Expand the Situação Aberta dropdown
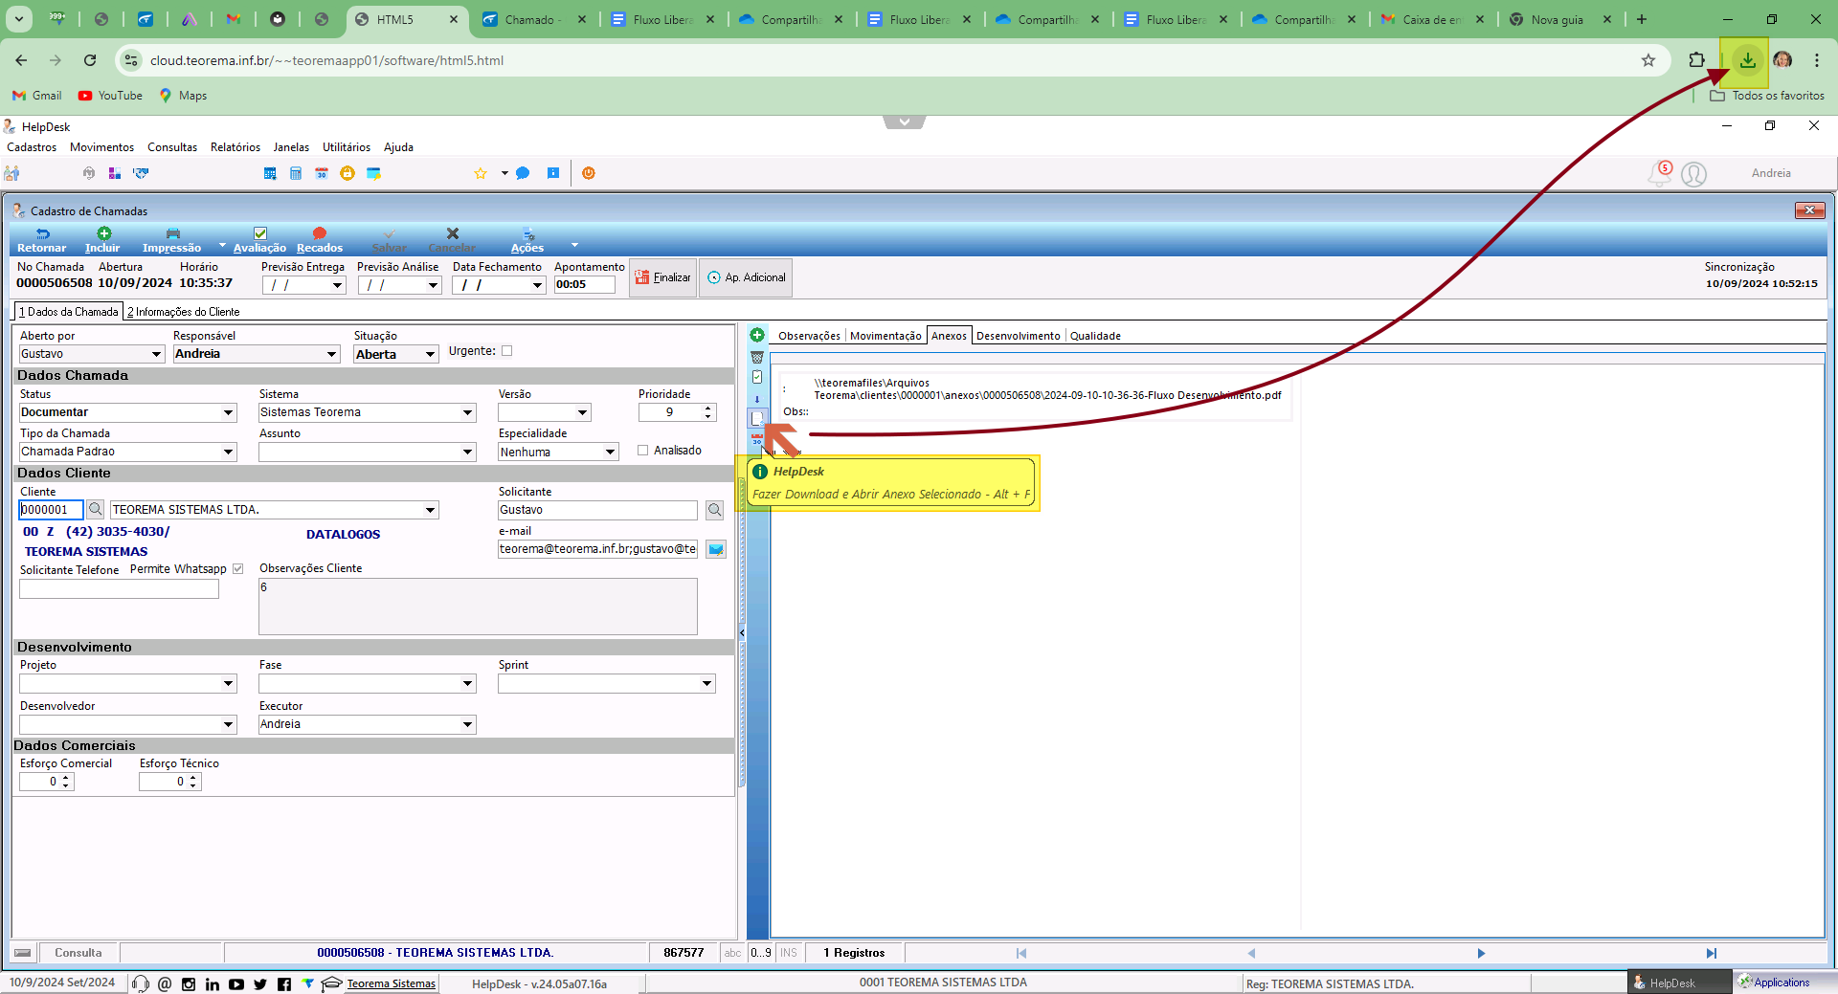The width and height of the screenshot is (1838, 994). click(x=430, y=354)
